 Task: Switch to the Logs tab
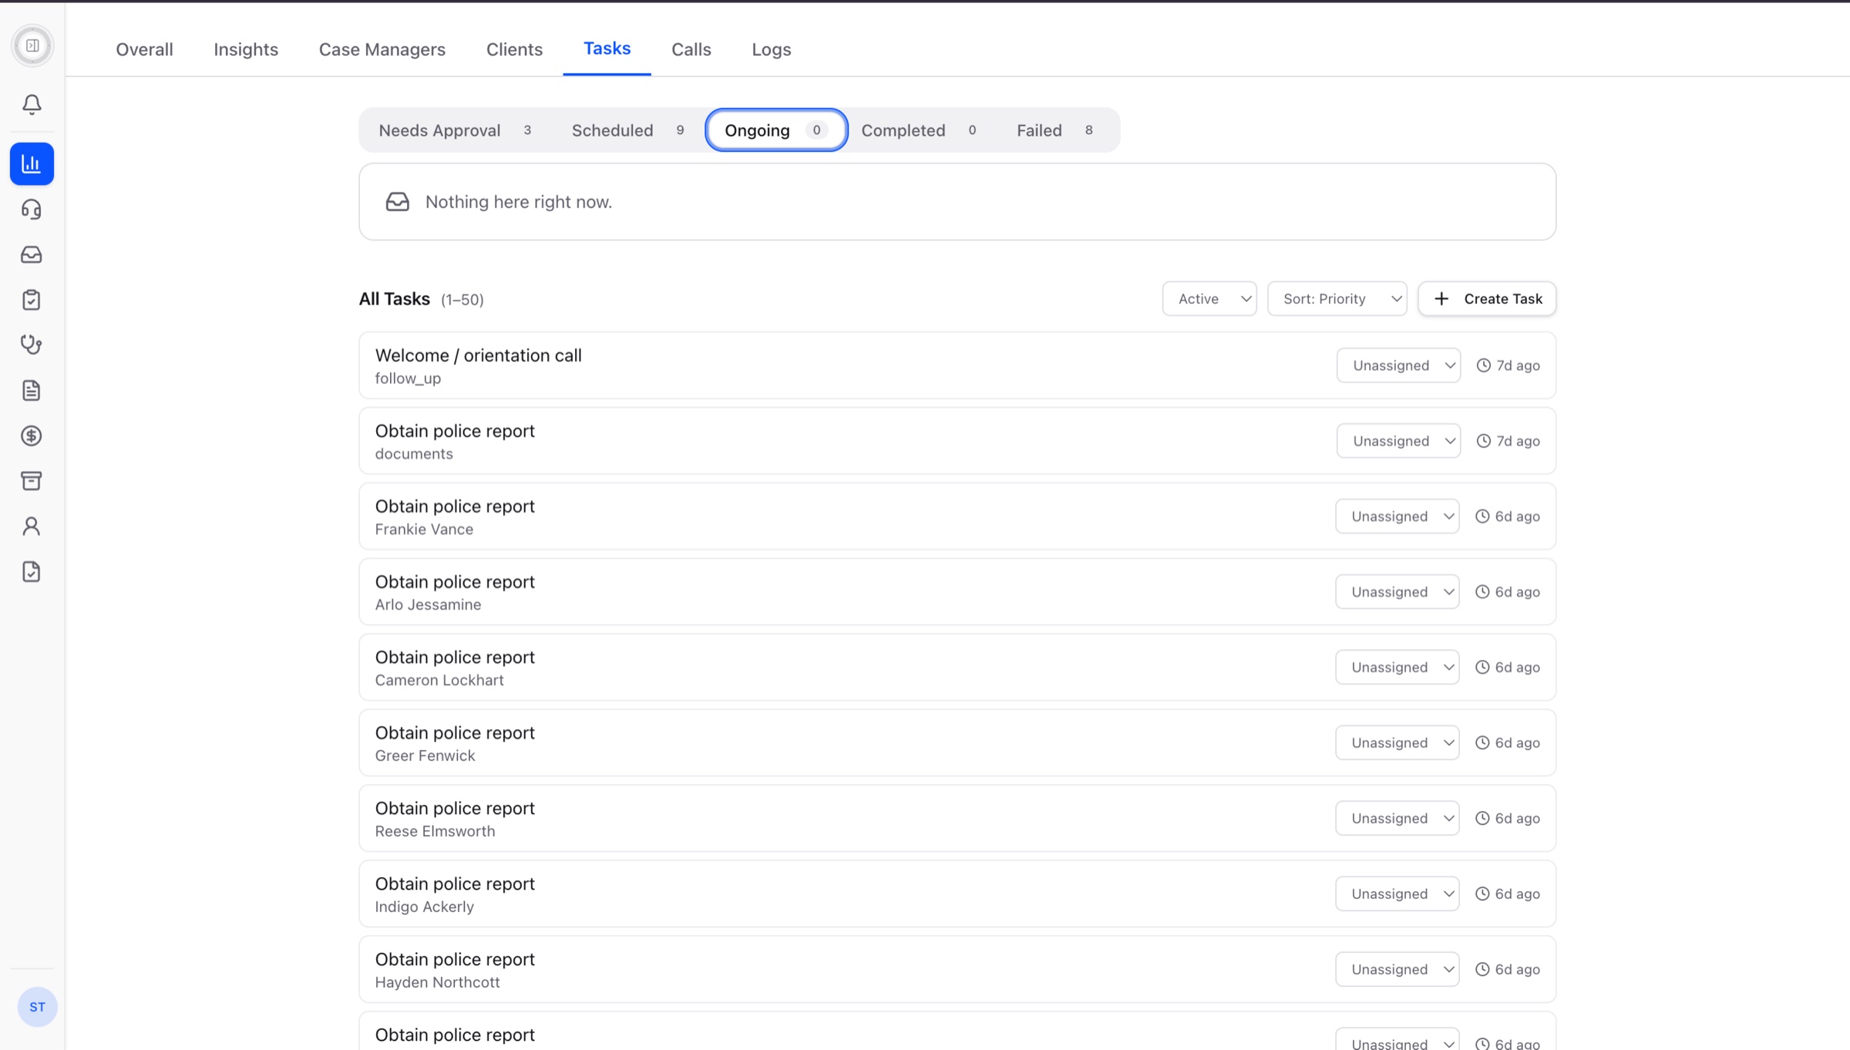click(772, 49)
